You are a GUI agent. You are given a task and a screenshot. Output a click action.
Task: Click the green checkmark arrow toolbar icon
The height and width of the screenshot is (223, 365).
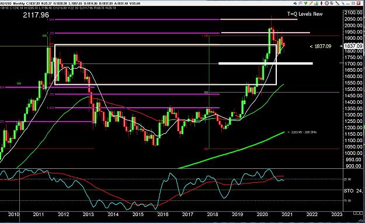point(305,3)
